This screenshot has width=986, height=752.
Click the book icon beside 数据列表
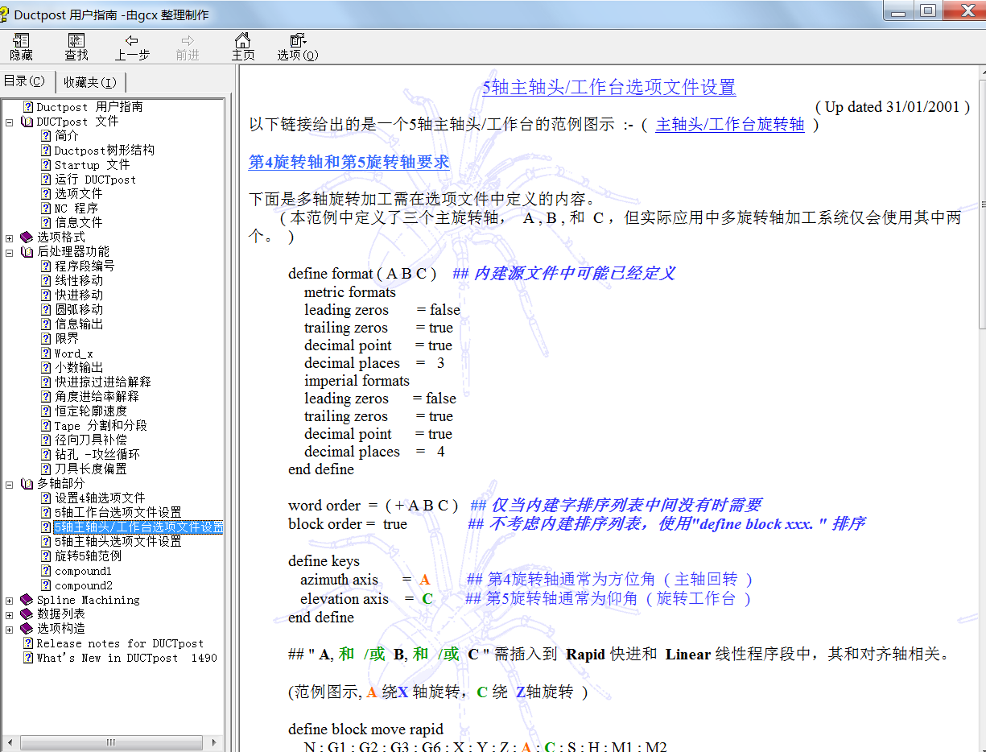click(27, 614)
